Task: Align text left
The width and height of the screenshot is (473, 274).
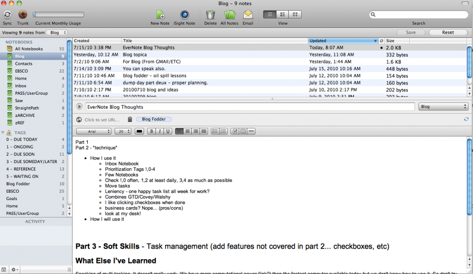Action: [x=179, y=131]
